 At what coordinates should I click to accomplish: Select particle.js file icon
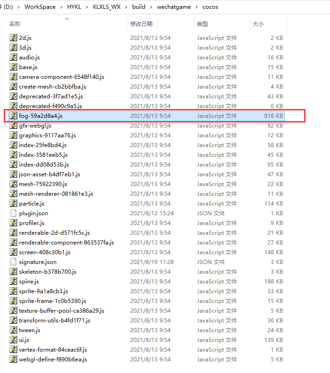[x=13, y=203]
